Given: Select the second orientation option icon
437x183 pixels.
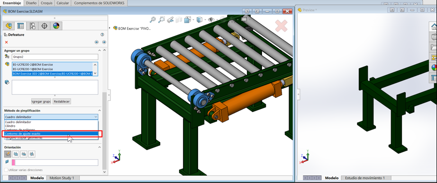Looking at the screenshot, I should coord(16,154).
